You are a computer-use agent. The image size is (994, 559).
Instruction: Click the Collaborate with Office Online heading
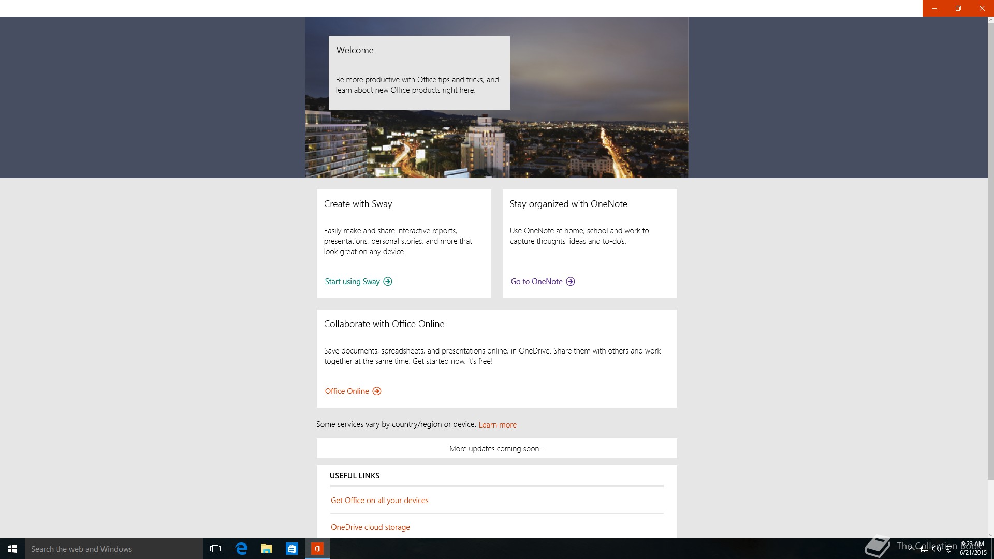384,324
